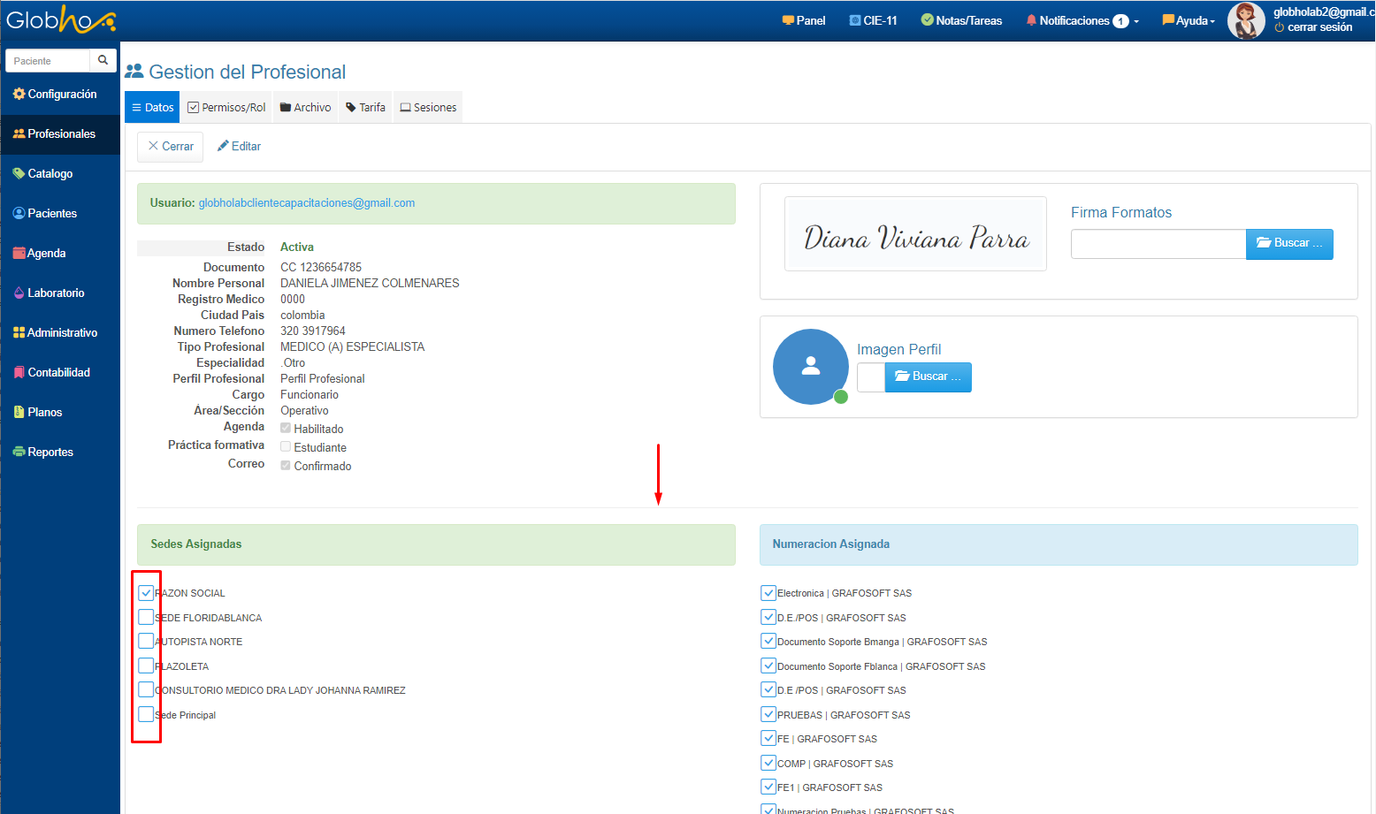Click the Paciente search field
Image resolution: width=1376 pixels, height=814 pixels.
coord(48,60)
